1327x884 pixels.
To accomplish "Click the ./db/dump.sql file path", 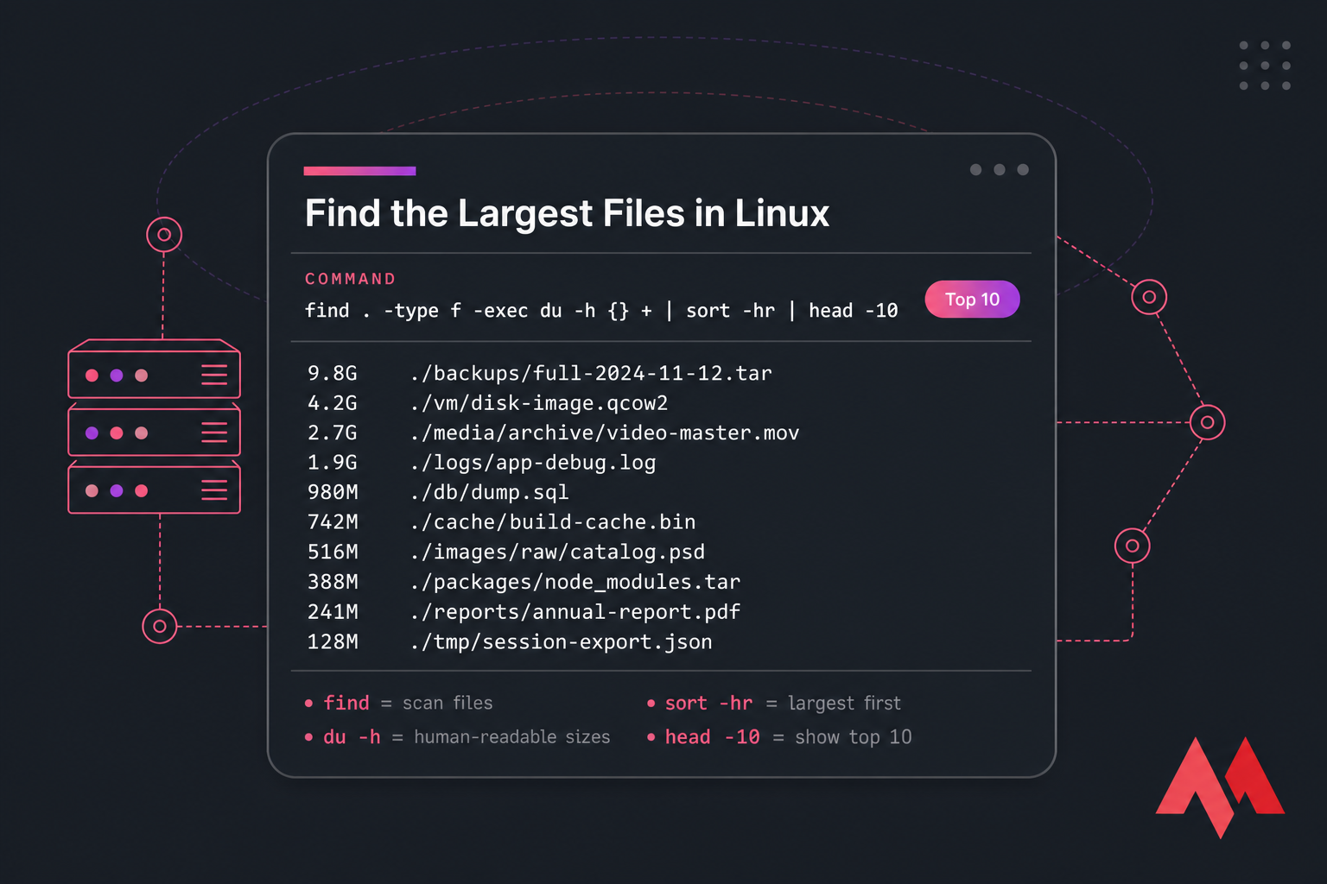I will pos(489,492).
